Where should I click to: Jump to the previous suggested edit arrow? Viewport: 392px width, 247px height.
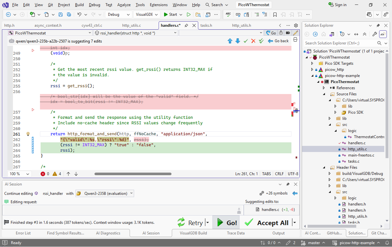coord(230,41)
